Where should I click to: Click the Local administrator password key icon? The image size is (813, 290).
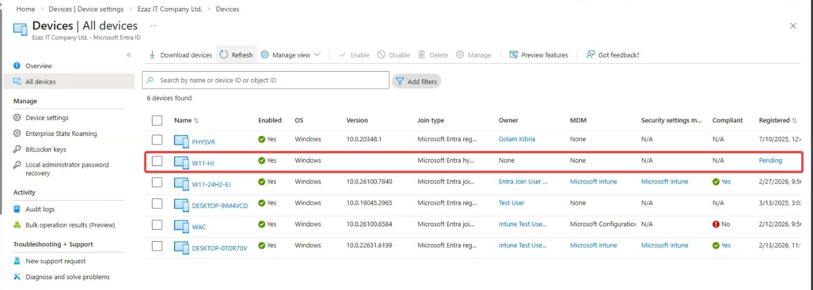click(17, 165)
